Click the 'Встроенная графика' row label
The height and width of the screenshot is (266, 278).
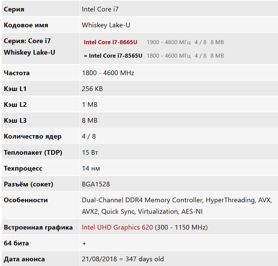[x=38, y=227]
